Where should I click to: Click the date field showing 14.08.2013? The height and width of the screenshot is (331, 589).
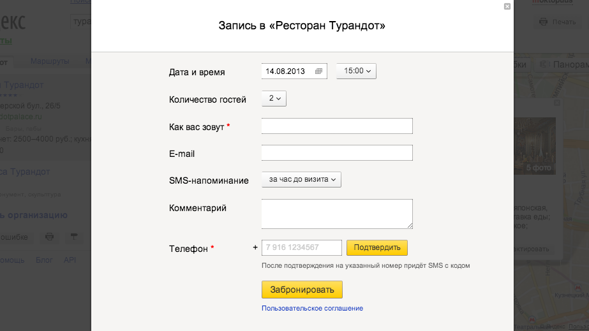(287, 71)
